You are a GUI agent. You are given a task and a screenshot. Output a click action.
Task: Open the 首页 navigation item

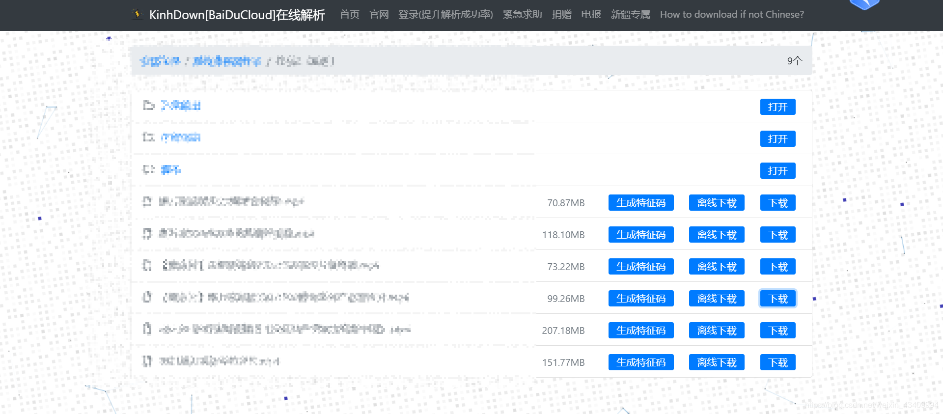click(x=350, y=14)
